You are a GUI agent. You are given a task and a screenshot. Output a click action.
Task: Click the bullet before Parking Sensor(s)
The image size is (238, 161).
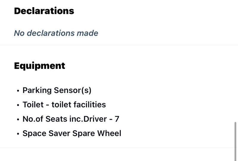(18, 91)
